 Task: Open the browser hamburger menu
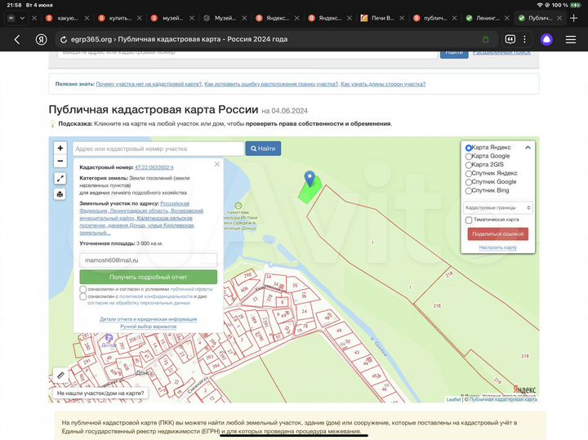pyautogui.click(x=570, y=39)
